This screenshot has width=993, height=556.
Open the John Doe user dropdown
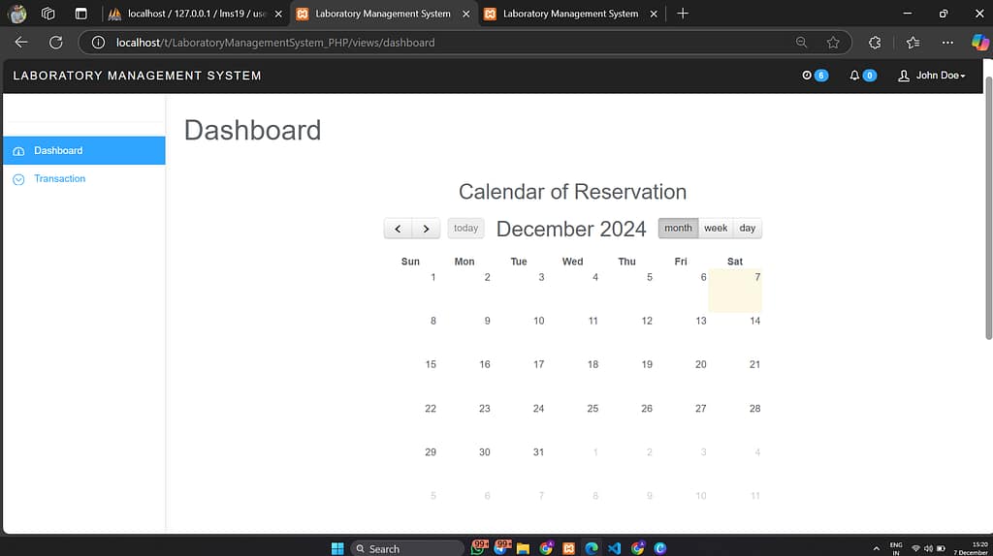(933, 76)
